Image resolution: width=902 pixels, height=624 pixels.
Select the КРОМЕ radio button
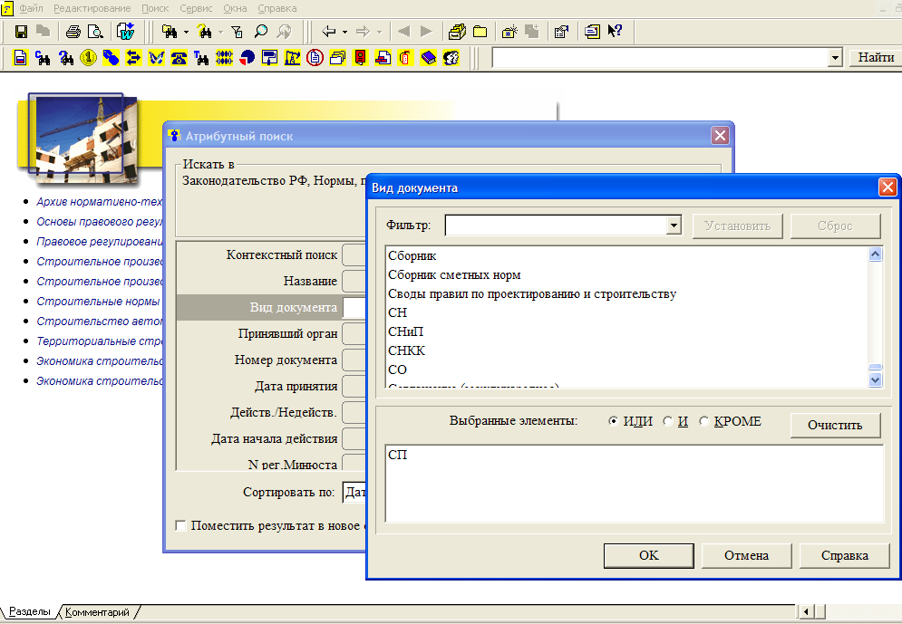(x=703, y=421)
